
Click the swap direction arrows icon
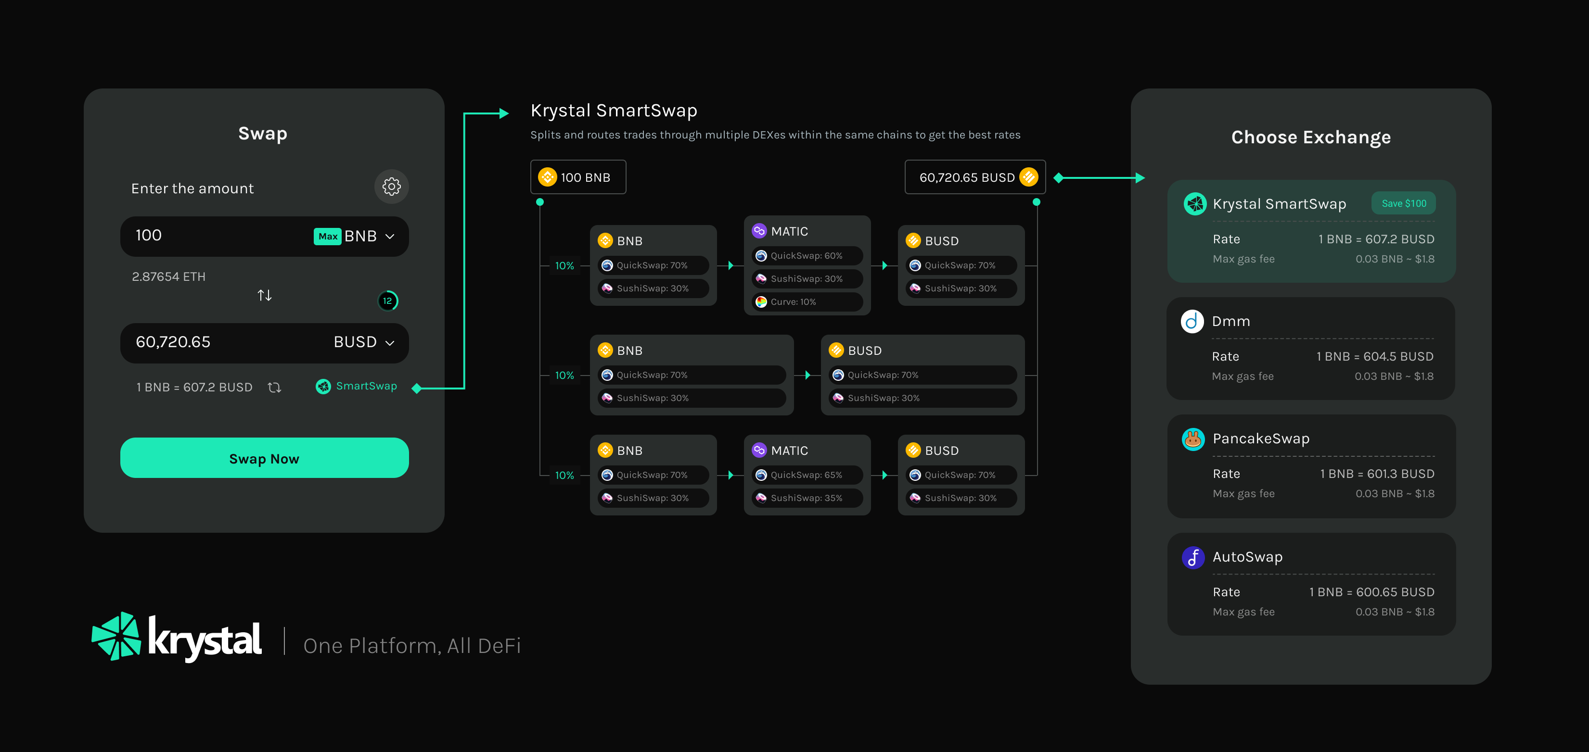click(265, 295)
